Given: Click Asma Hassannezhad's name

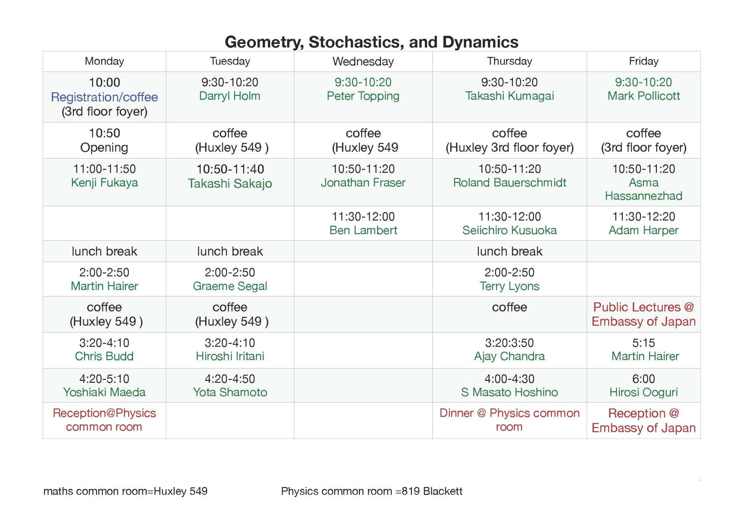Looking at the screenshot, I should pyautogui.click(x=643, y=189).
